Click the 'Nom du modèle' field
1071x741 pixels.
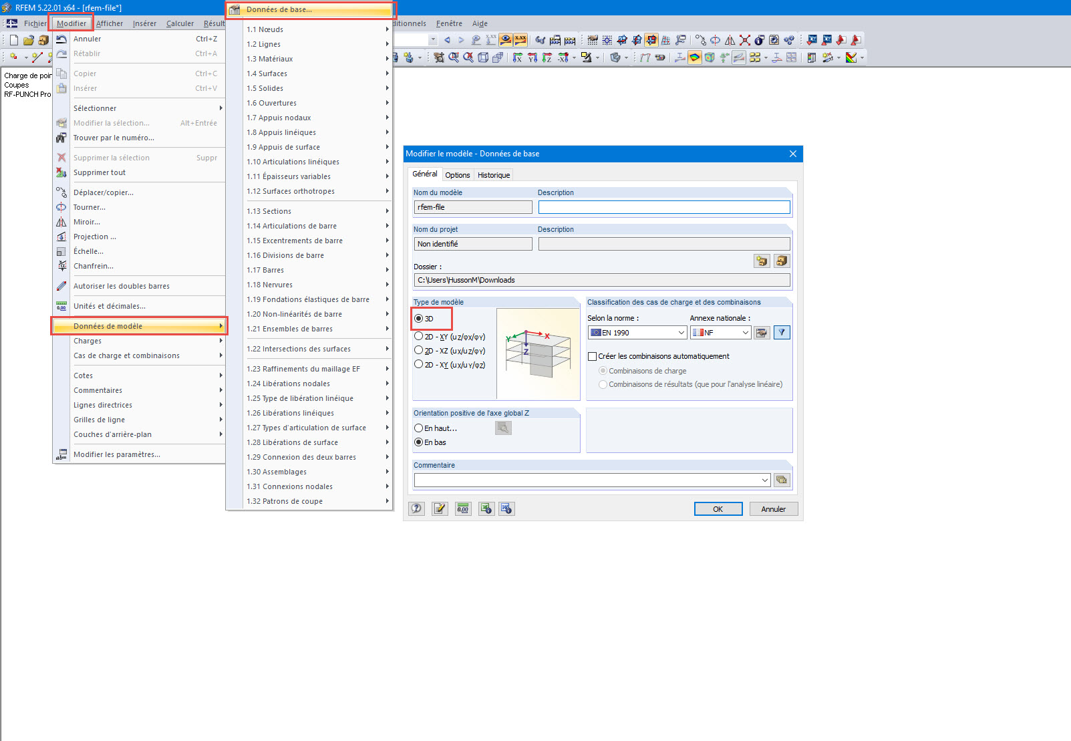pos(473,207)
